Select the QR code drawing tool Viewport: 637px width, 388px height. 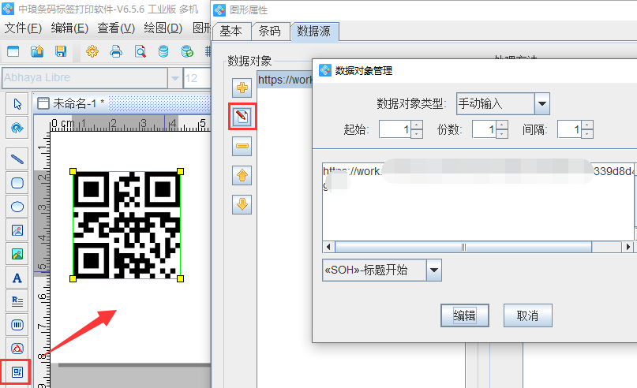17,371
